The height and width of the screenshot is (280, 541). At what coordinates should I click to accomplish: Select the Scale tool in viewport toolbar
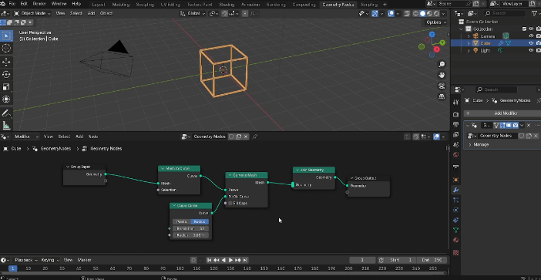point(6,86)
